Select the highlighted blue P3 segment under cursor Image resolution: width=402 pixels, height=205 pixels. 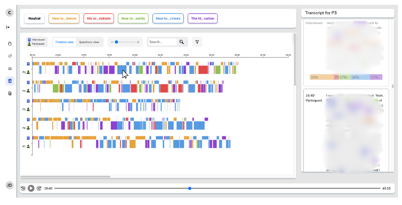[x=122, y=70]
